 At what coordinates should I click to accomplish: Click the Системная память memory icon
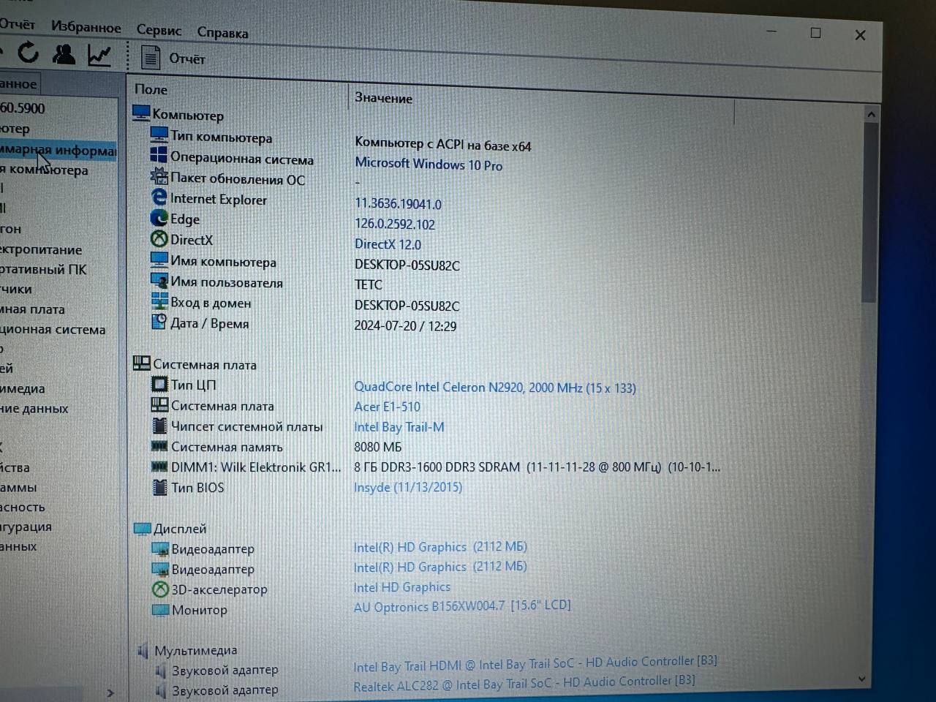[x=159, y=445]
